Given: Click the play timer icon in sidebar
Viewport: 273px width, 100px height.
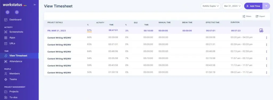Looking at the screenshot, I should [7, 12].
